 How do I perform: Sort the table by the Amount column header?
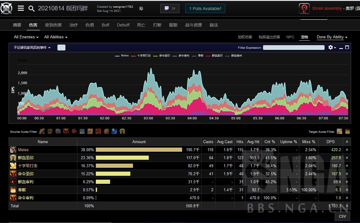pos(139,142)
